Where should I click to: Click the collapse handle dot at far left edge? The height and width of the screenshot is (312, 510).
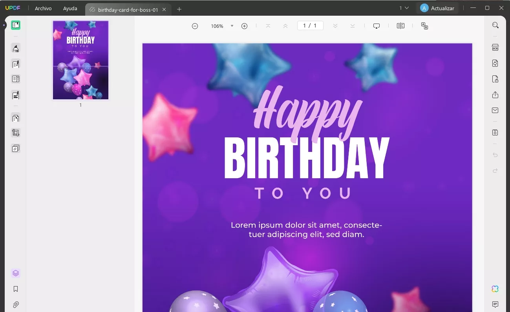point(4,26)
